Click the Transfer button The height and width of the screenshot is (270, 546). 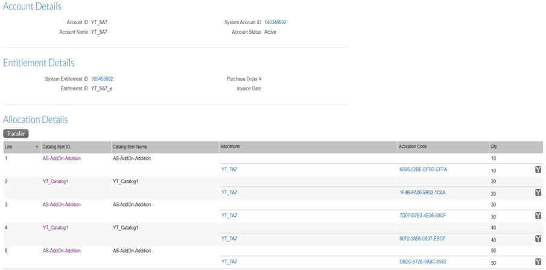(x=16, y=134)
